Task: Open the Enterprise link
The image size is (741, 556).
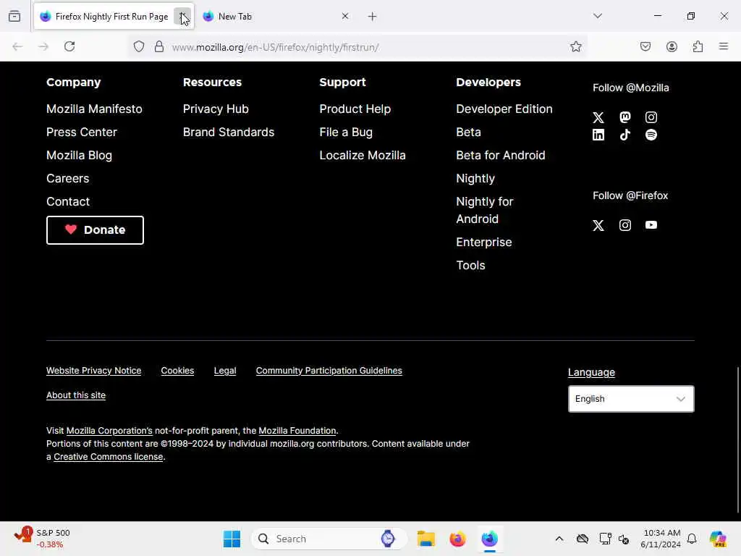Action: (484, 242)
